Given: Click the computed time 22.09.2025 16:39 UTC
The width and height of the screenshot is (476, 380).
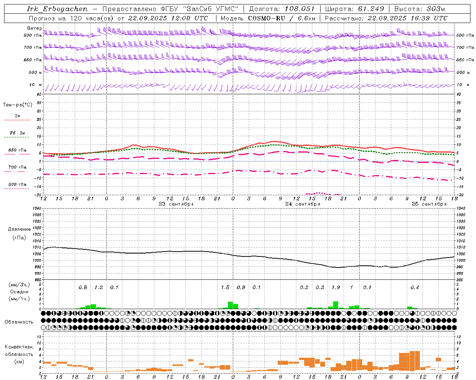Looking at the screenshot, I should [407, 18].
